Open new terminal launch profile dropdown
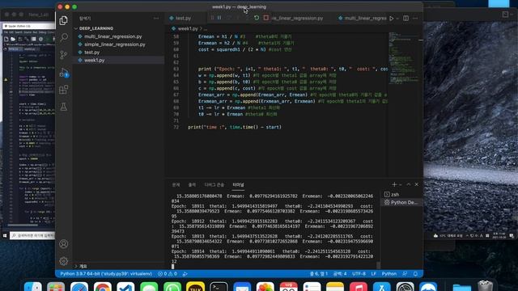This screenshot has width=518, height=291. pos(400,184)
